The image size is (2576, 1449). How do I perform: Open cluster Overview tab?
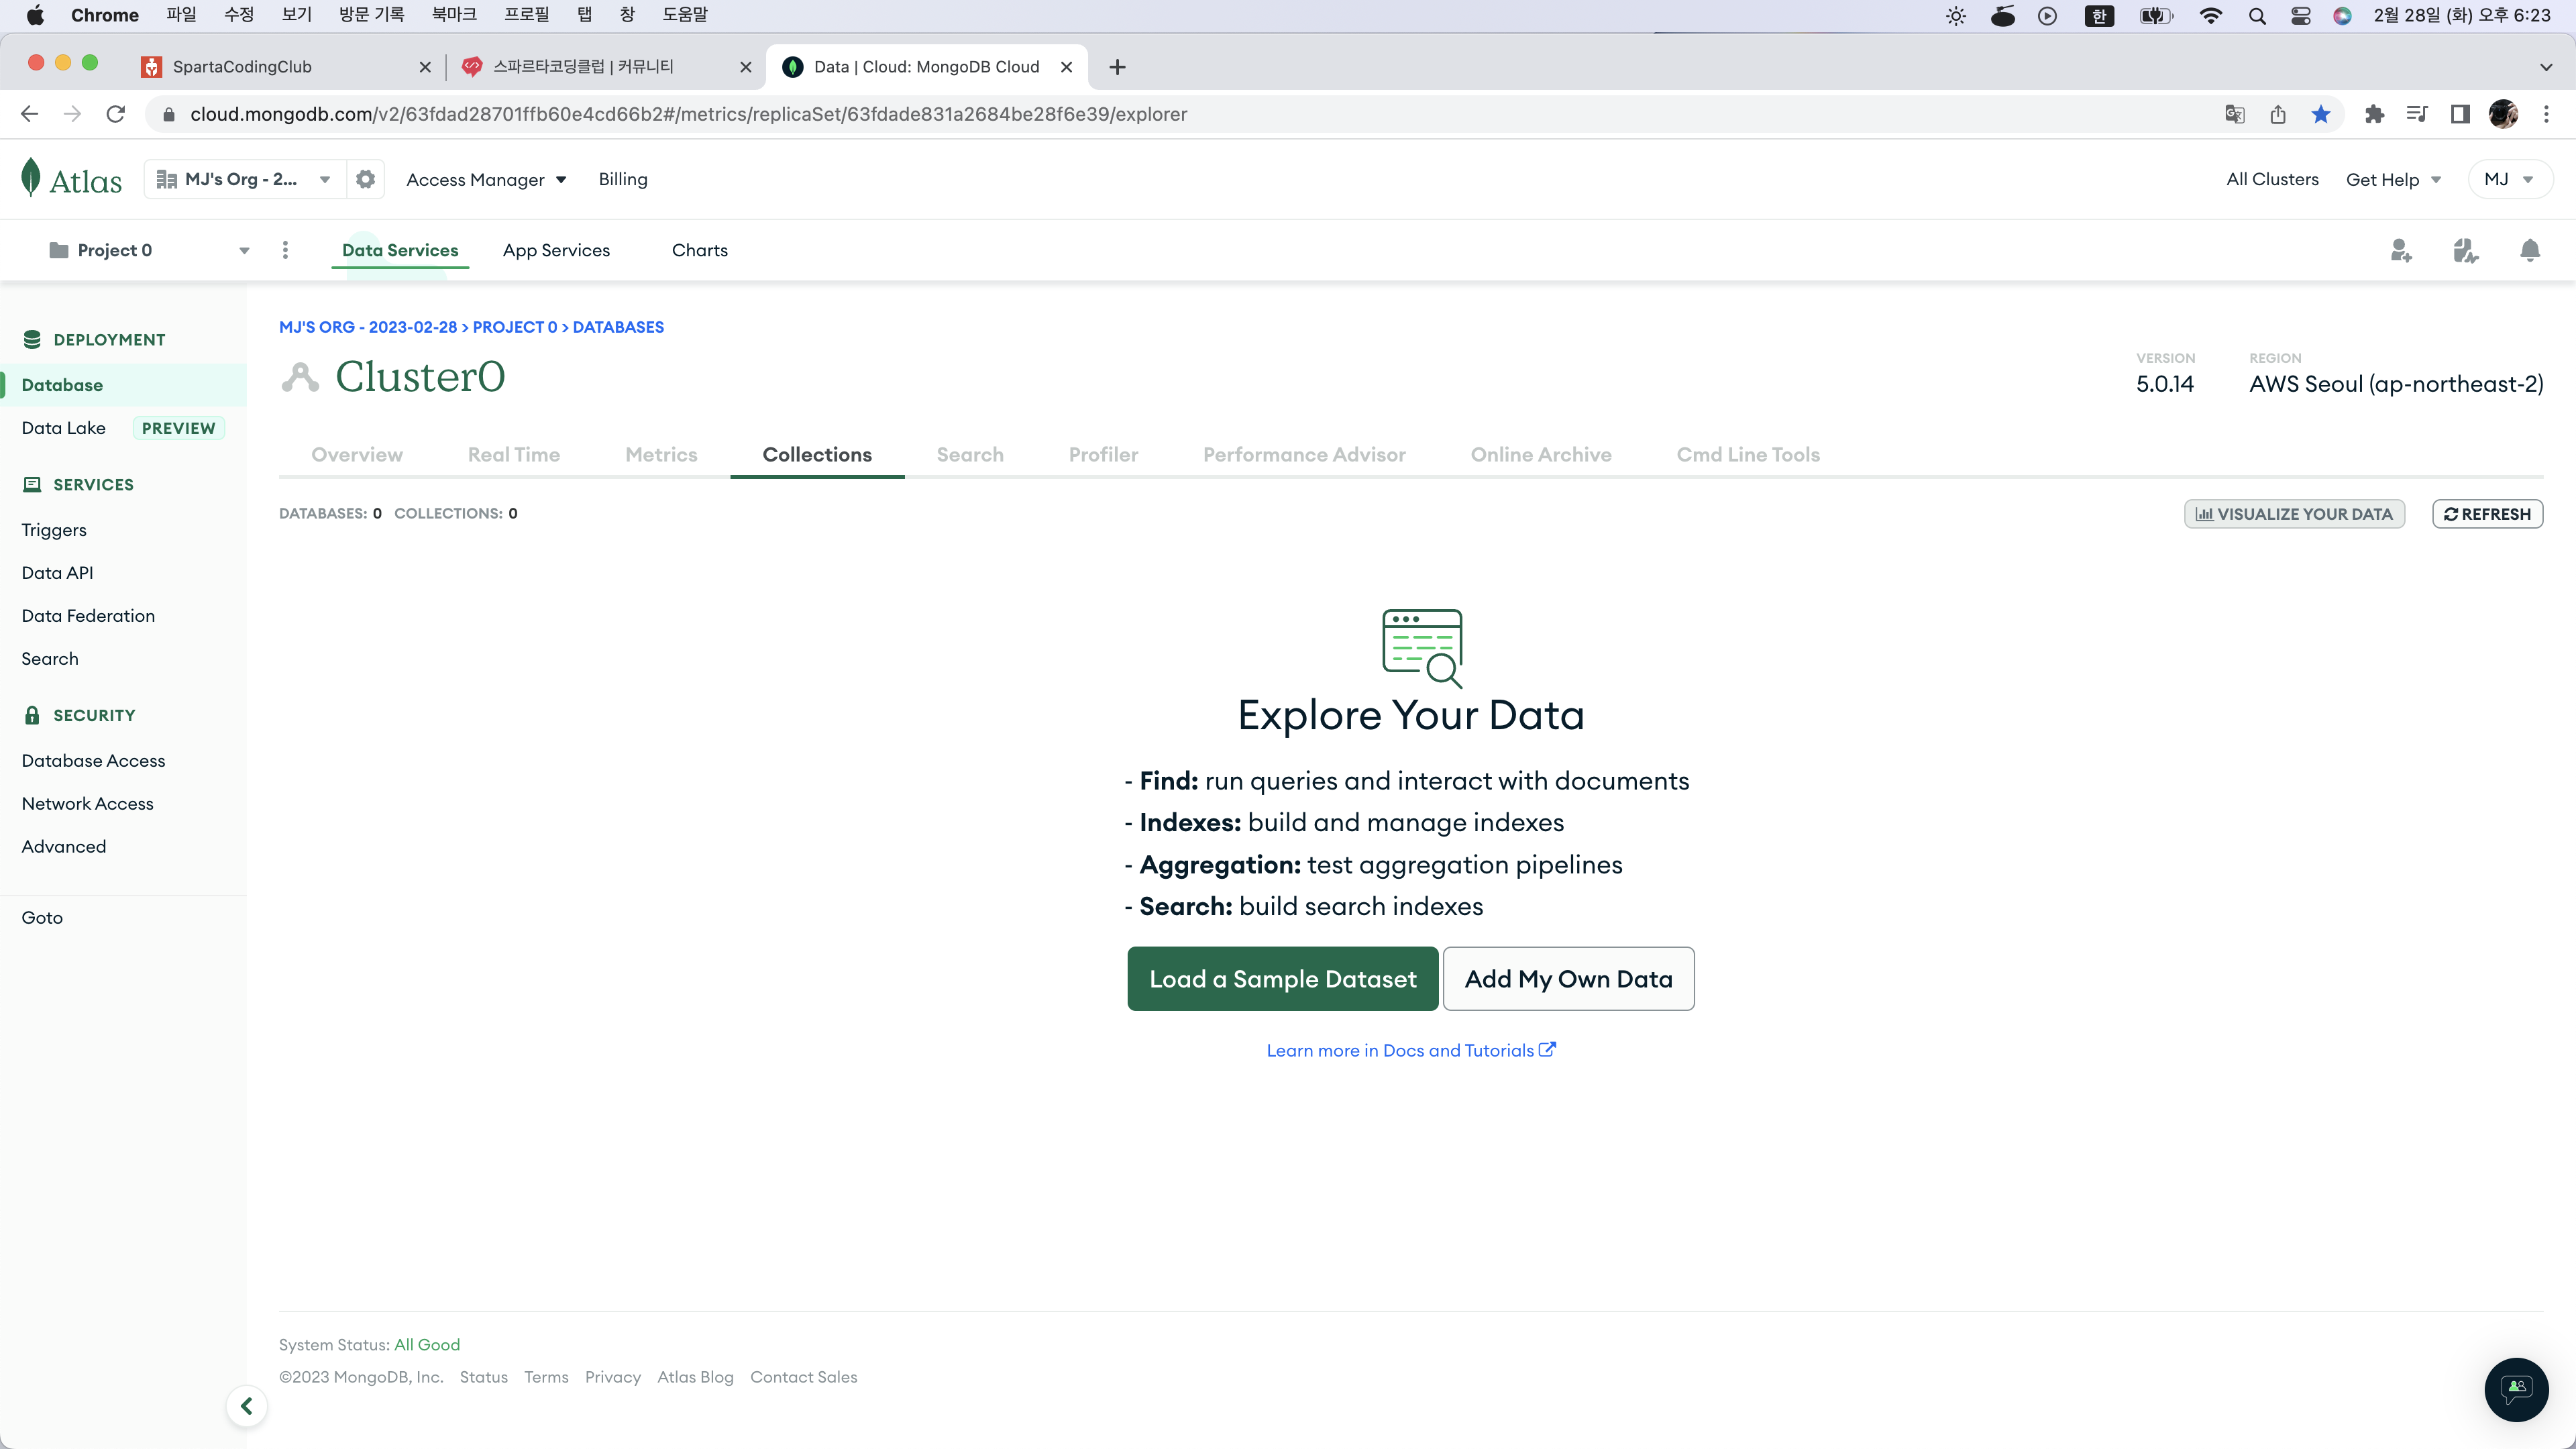tap(357, 454)
